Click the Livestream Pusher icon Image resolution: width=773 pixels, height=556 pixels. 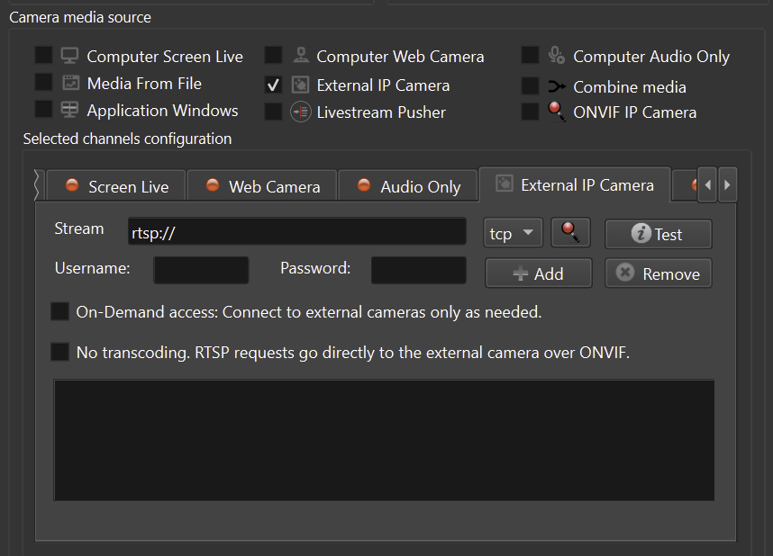tap(301, 112)
